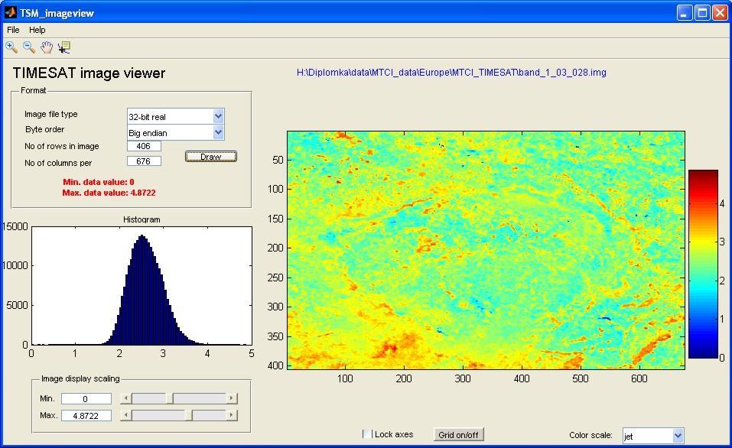Screen dimensions: 732x448
Task: Select the Zoom Out tool
Action: (29, 47)
